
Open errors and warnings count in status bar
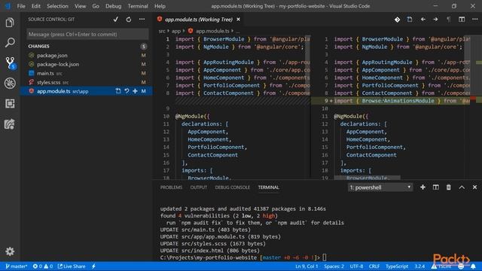pos(43,266)
